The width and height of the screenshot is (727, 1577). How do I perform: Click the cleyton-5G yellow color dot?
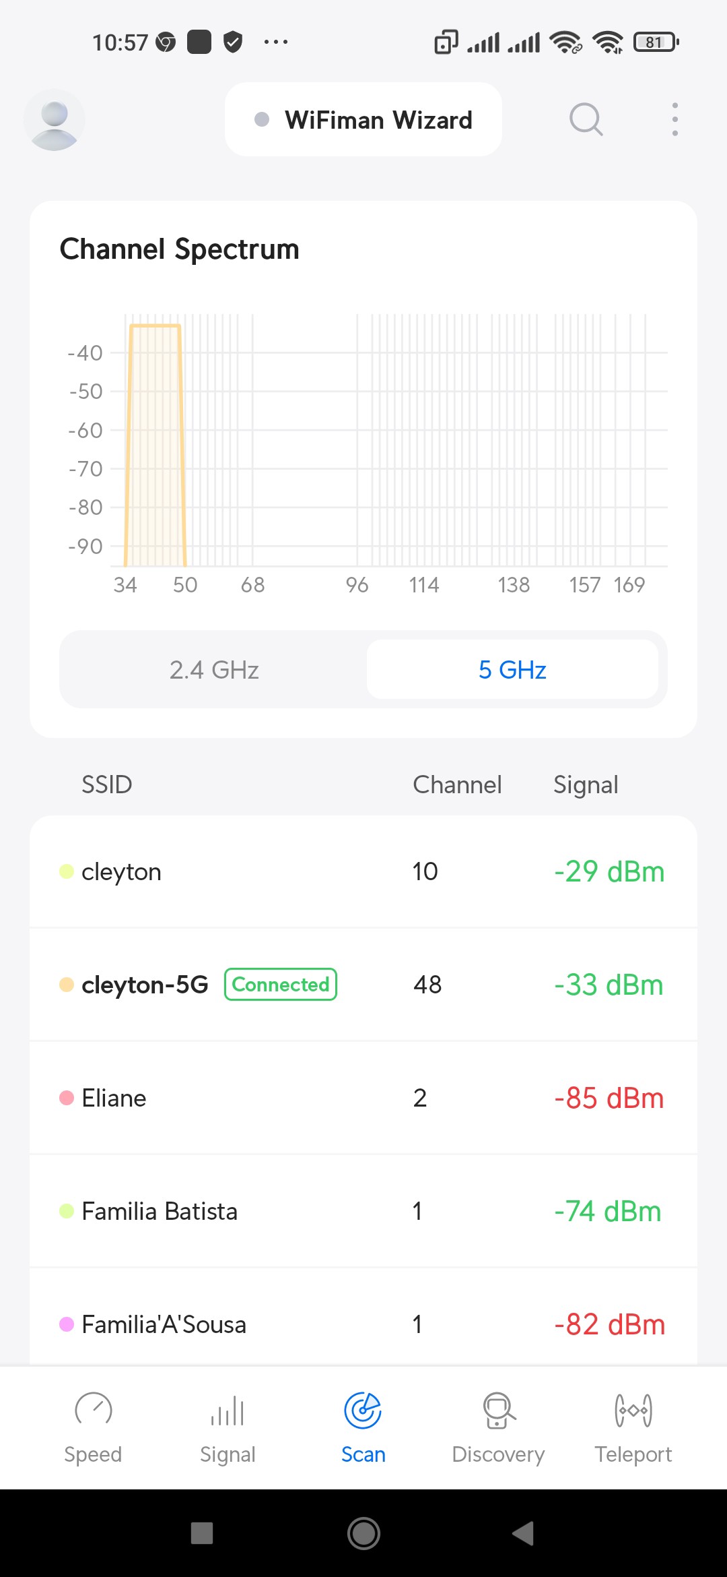click(x=67, y=985)
